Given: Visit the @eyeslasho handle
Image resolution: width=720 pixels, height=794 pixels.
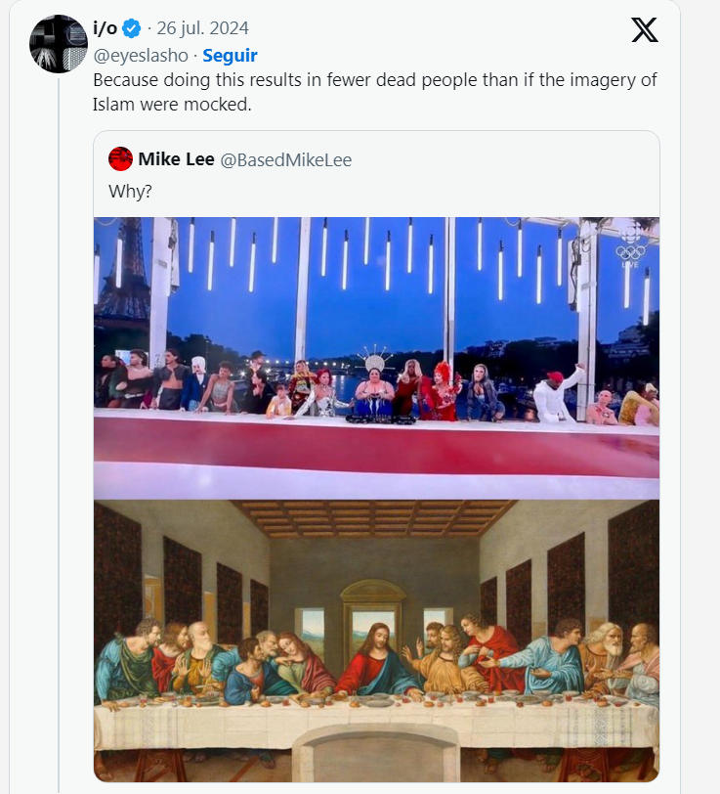Looking at the screenshot, I should point(140,56).
